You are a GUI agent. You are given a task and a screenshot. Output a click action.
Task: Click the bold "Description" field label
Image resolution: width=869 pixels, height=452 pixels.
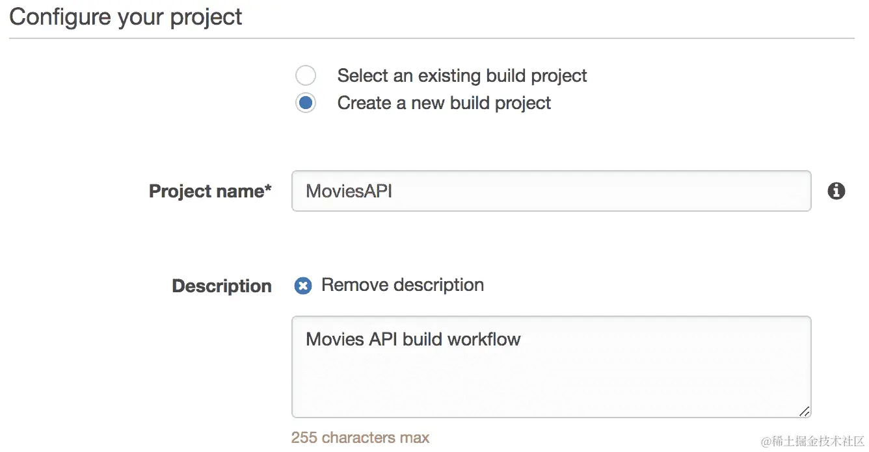coord(222,286)
